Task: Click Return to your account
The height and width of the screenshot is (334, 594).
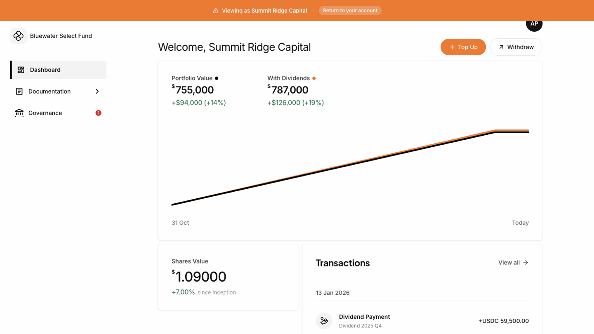Action: click(x=350, y=11)
